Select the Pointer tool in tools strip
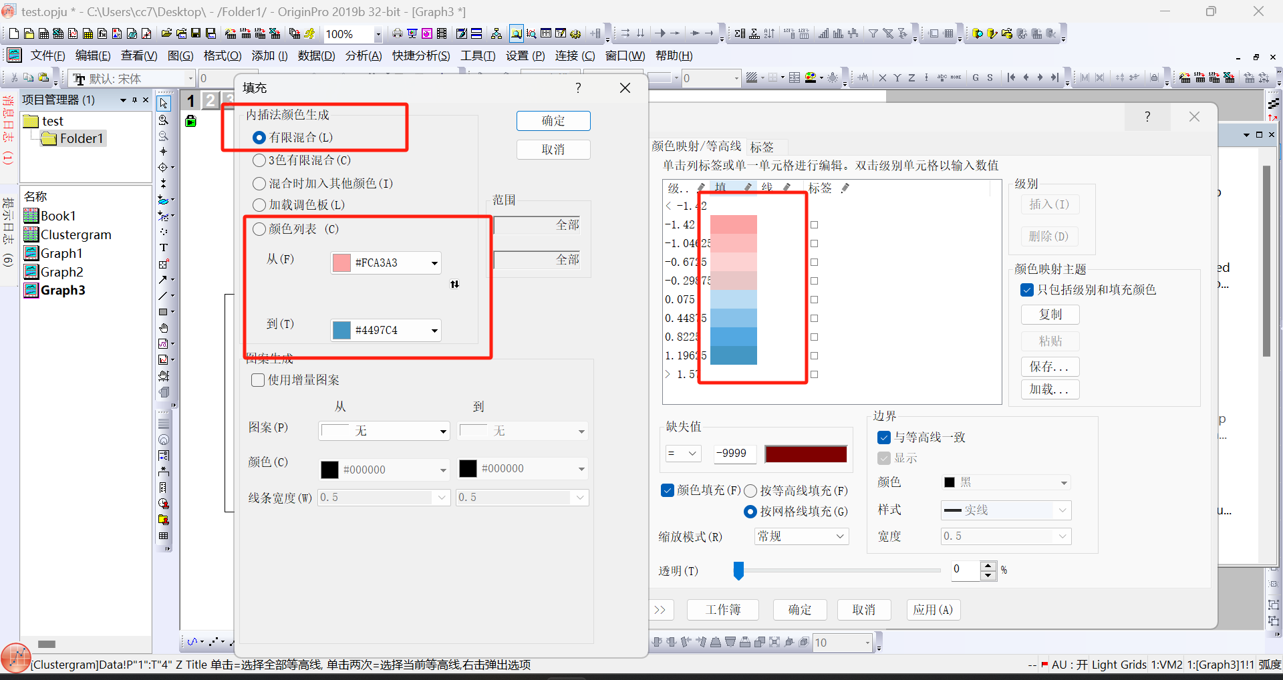This screenshot has width=1283, height=680. tap(164, 104)
